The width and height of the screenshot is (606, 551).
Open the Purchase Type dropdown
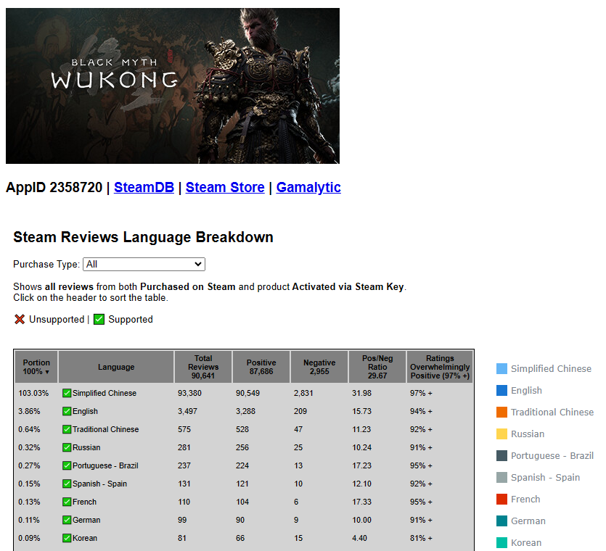tap(144, 264)
